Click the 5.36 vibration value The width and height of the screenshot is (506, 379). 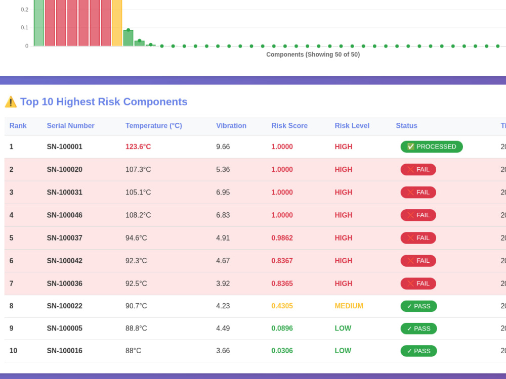pyautogui.click(x=223, y=169)
